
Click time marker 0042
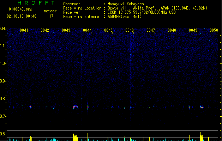(45, 30)
